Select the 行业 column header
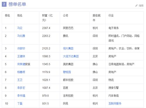This screenshot has height=108, width=146. (x=111, y=15)
